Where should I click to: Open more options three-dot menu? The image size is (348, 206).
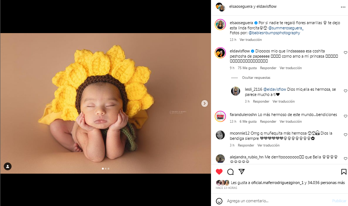coord(343,7)
